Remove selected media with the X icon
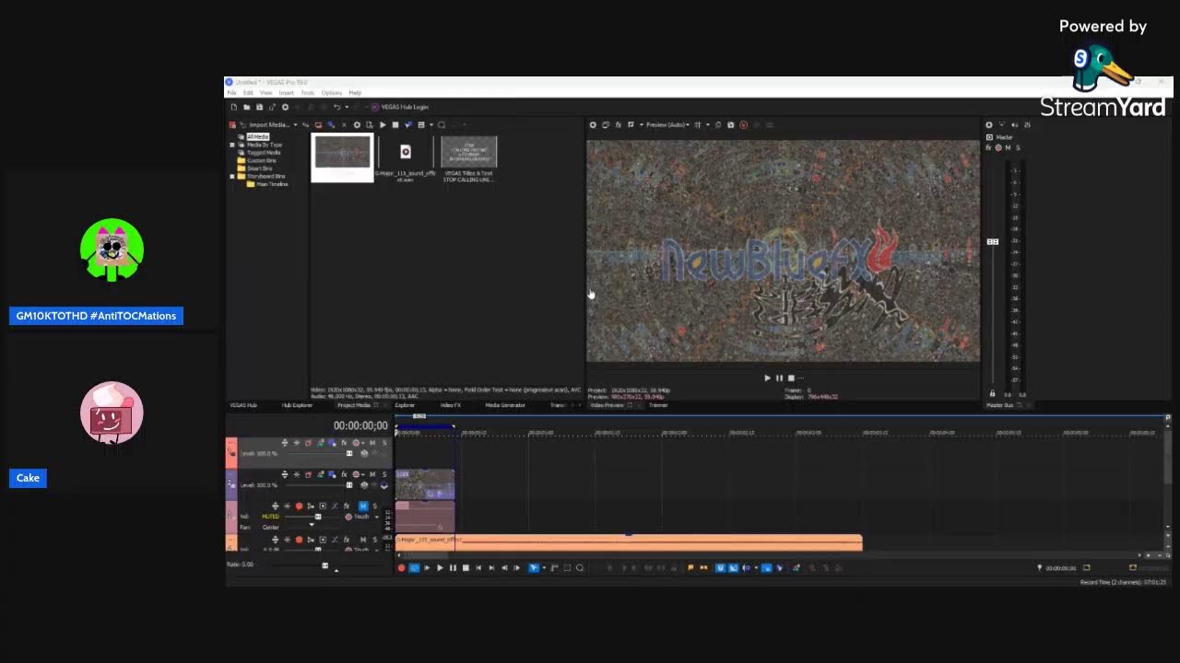This screenshot has height=663, width=1180. pos(344,124)
